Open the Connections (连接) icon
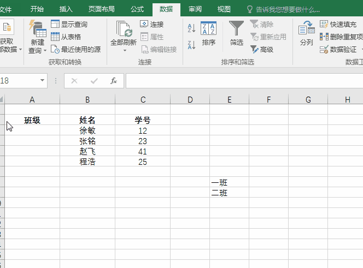Image resolution: width=363 pixels, height=268 pixels. [x=144, y=24]
